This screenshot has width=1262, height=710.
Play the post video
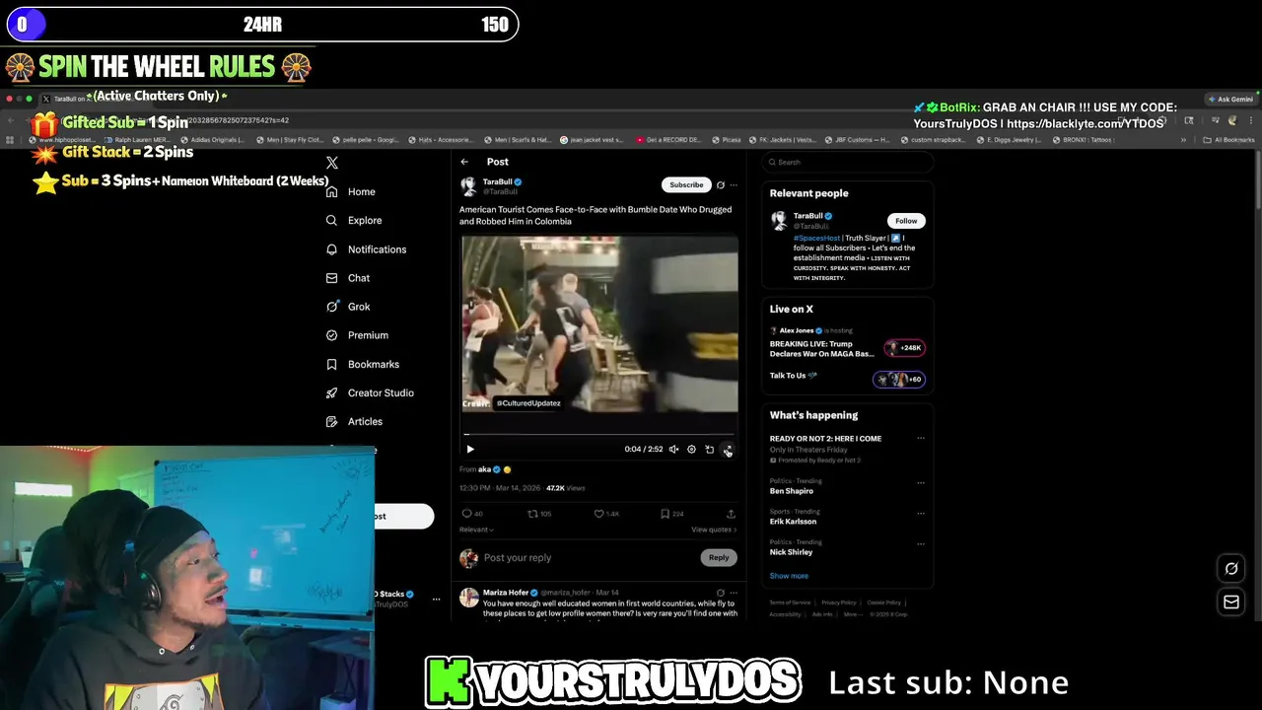(x=470, y=449)
